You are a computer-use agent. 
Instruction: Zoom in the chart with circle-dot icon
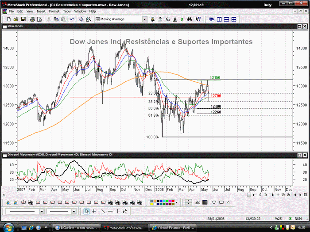click(288, 195)
